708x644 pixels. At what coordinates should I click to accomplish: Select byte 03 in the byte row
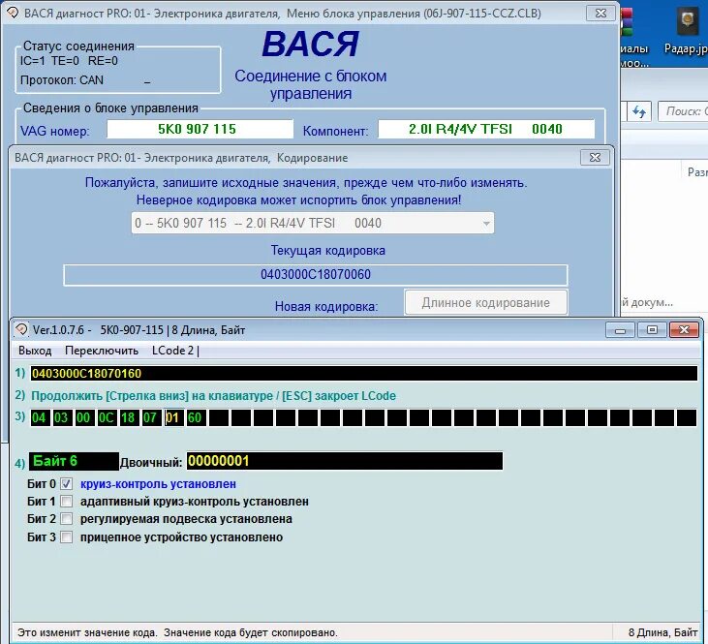click(62, 417)
